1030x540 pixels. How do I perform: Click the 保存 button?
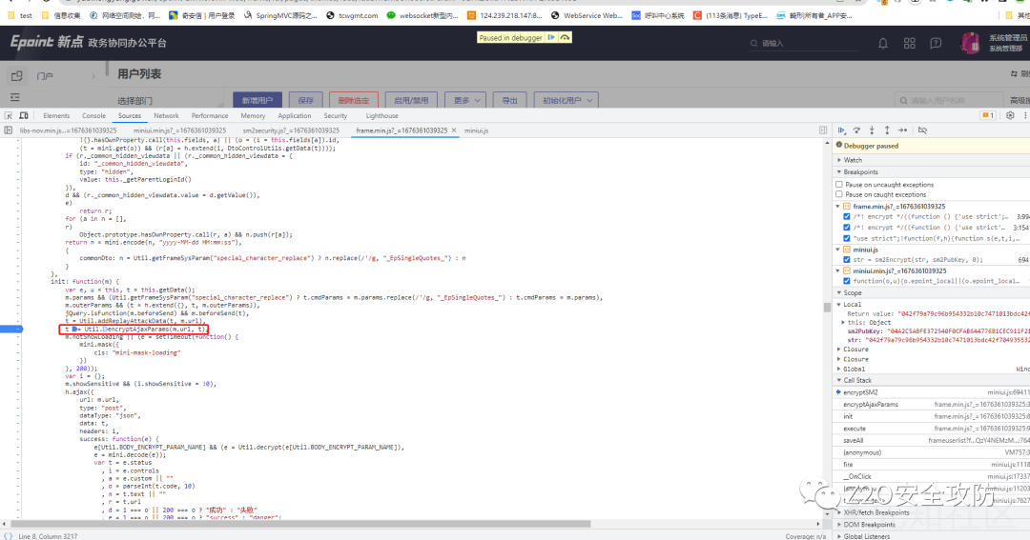tap(305, 100)
